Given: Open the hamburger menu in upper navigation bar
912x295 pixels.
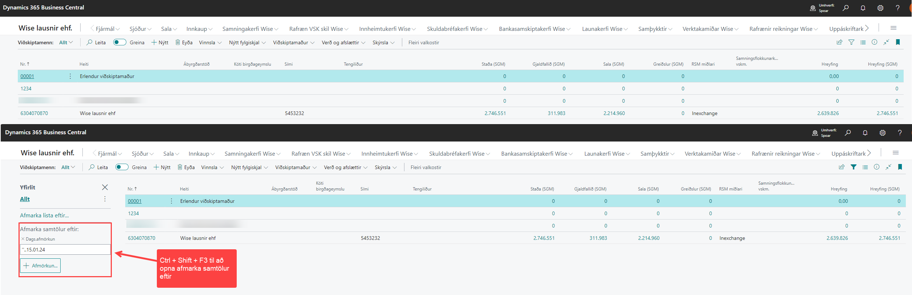Looking at the screenshot, I should coord(893,28).
